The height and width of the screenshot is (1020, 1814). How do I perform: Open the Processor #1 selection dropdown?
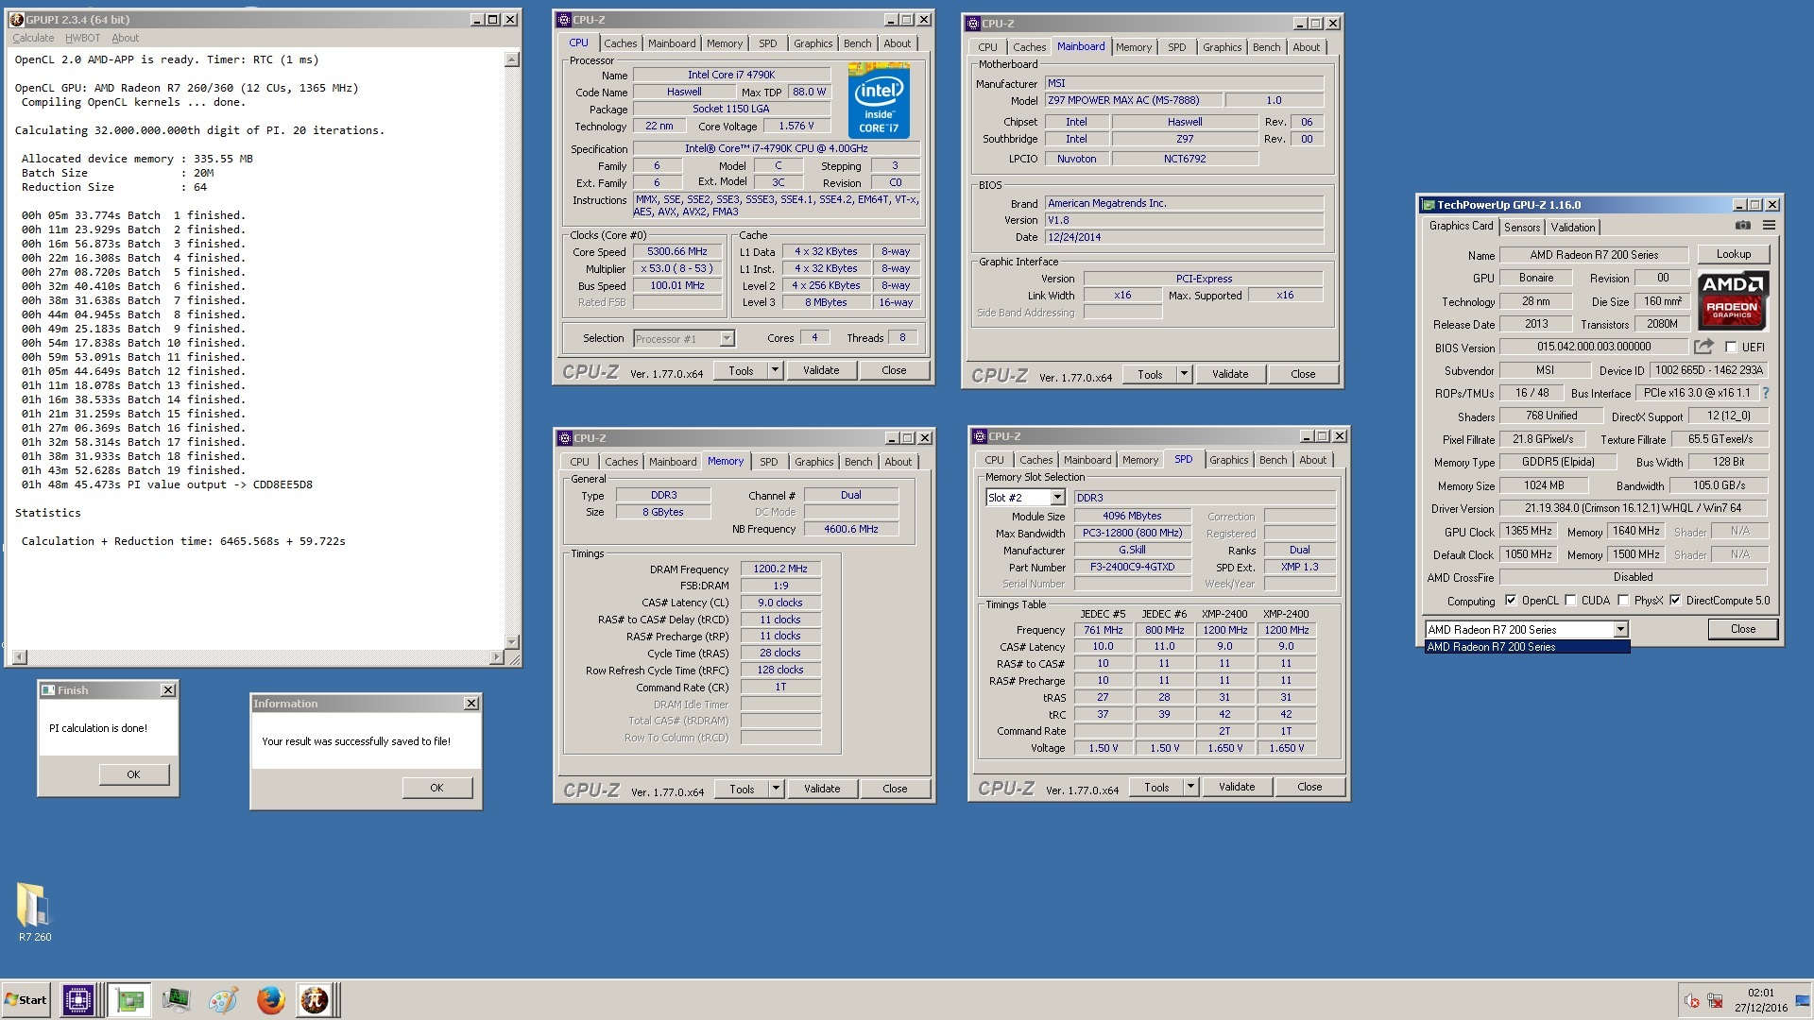coord(727,338)
